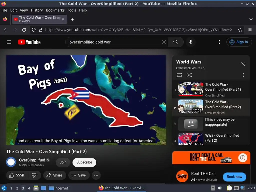Focus Firefox window in taskbar

[x=122, y=188]
